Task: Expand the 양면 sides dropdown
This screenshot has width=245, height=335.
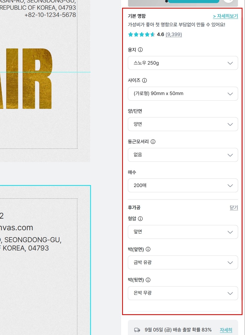Action: [x=183, y=124]
